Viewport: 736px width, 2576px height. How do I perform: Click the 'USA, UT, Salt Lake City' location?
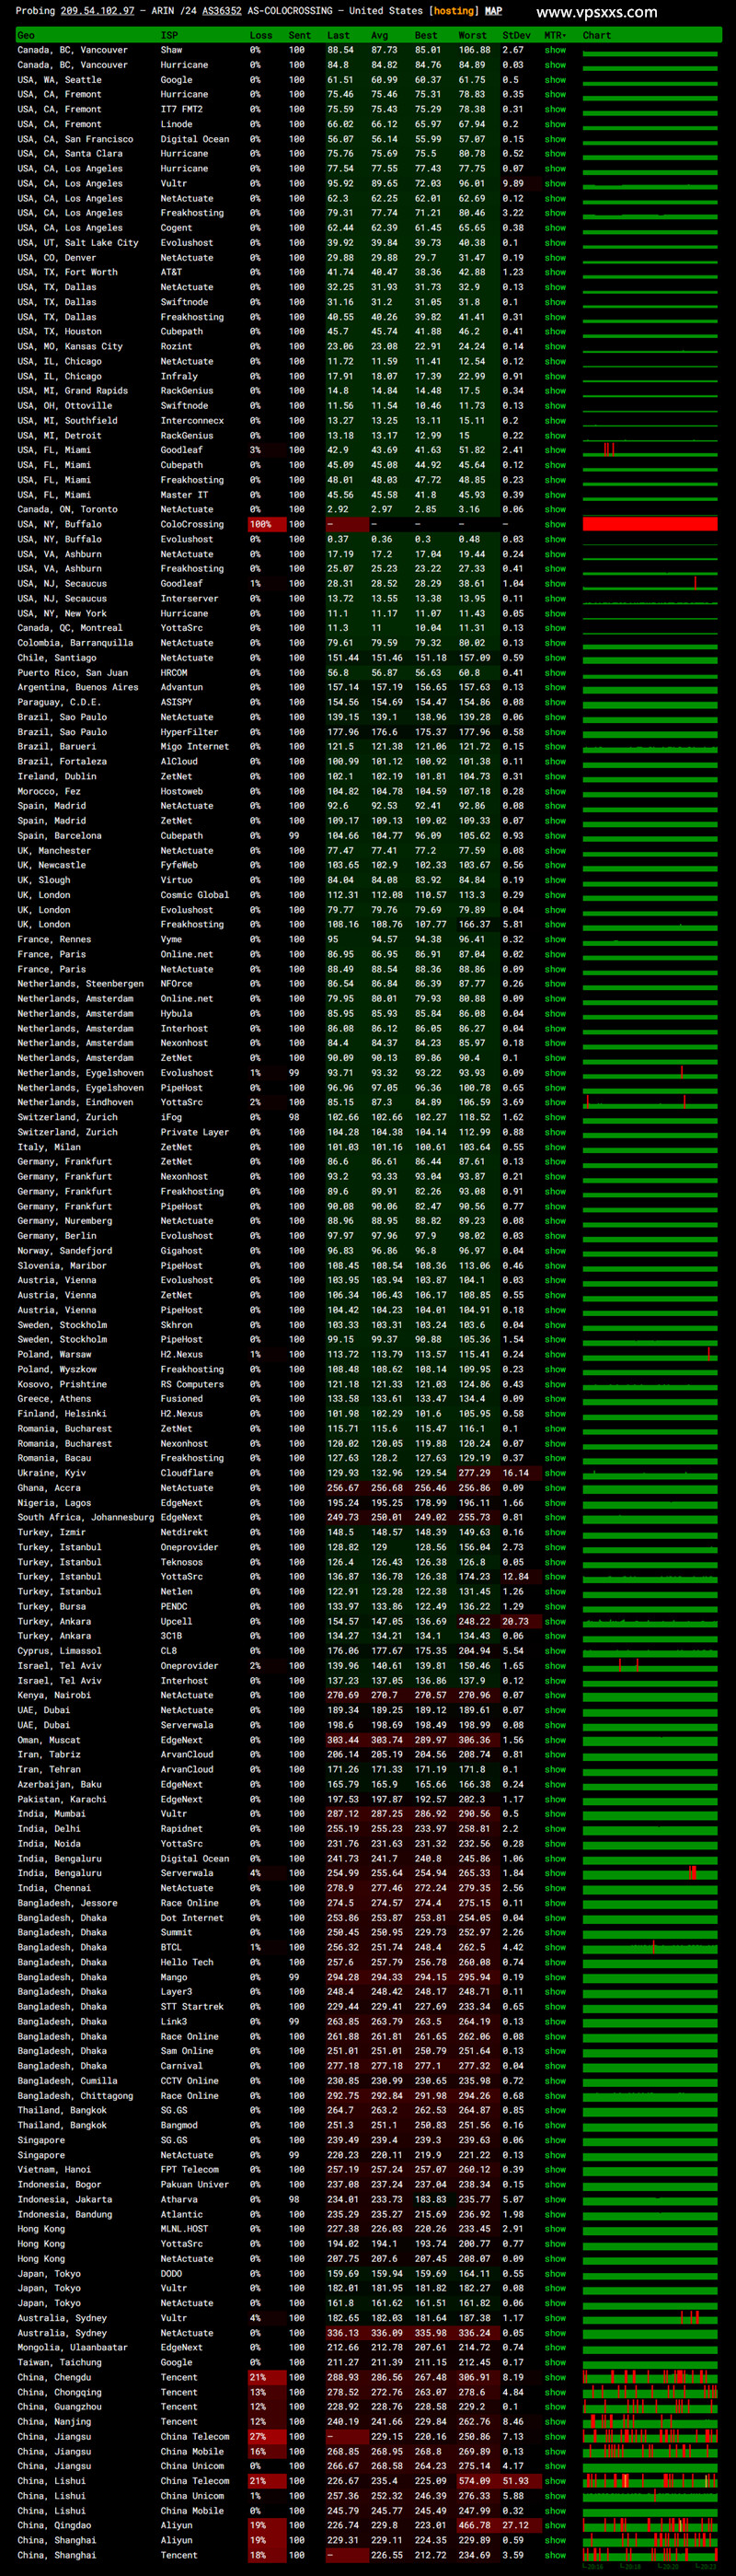(x=78, y=243)
